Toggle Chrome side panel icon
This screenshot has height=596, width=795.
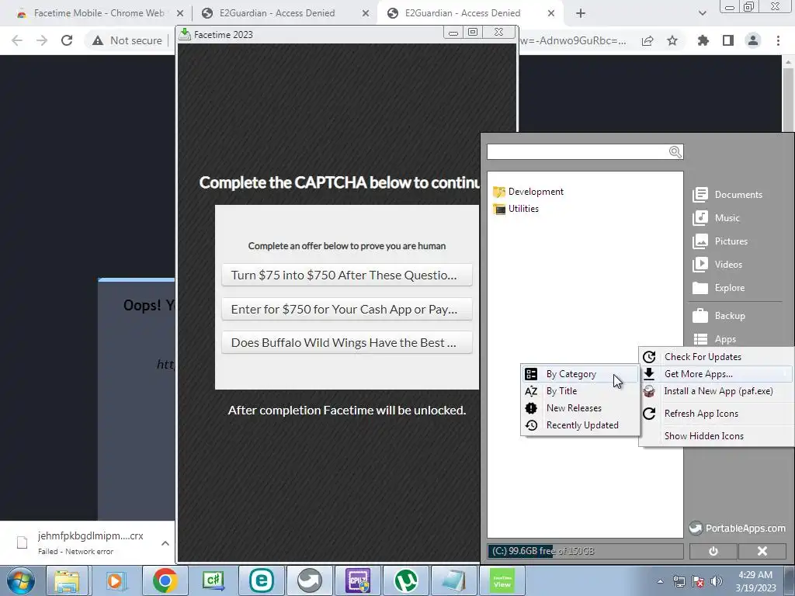coord(728,40)
